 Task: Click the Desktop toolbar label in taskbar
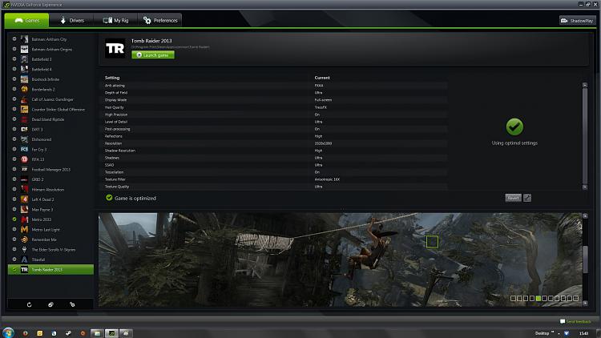click(x=542, y=333)
